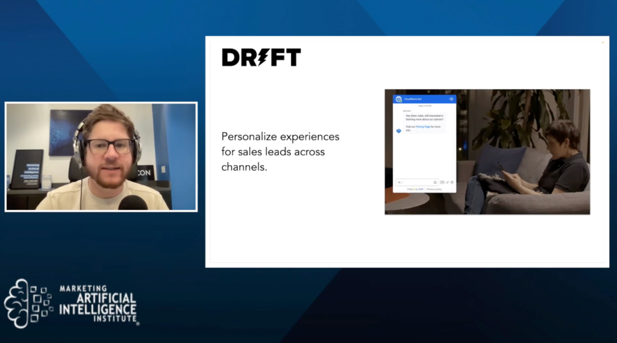Click the round icon right of the paperclip
Image resolution: width=617 pixels, height=343 pixels.
(452, 182)
